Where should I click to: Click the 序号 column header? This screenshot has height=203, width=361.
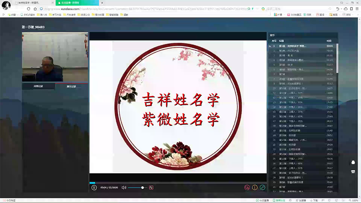click(x=274, y=41)
